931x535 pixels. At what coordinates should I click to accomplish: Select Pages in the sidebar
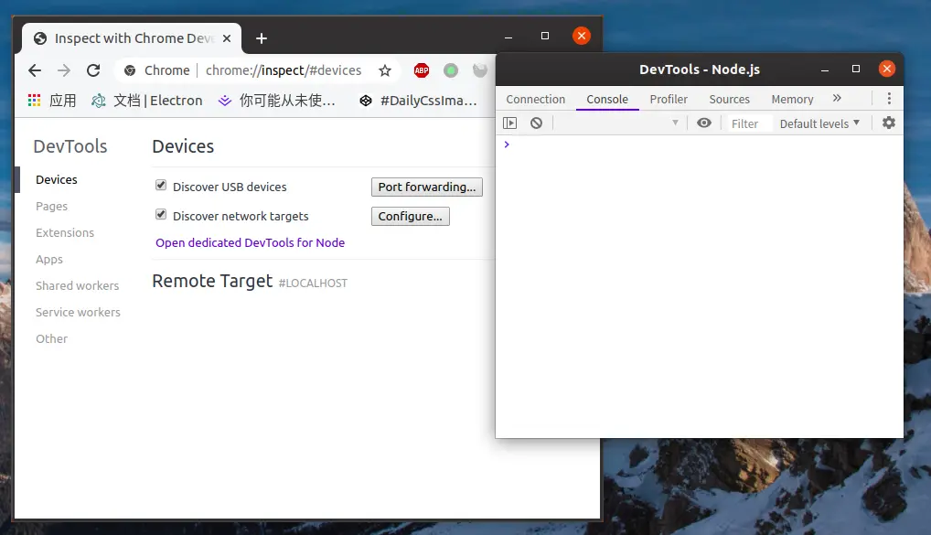pos(51,207)
